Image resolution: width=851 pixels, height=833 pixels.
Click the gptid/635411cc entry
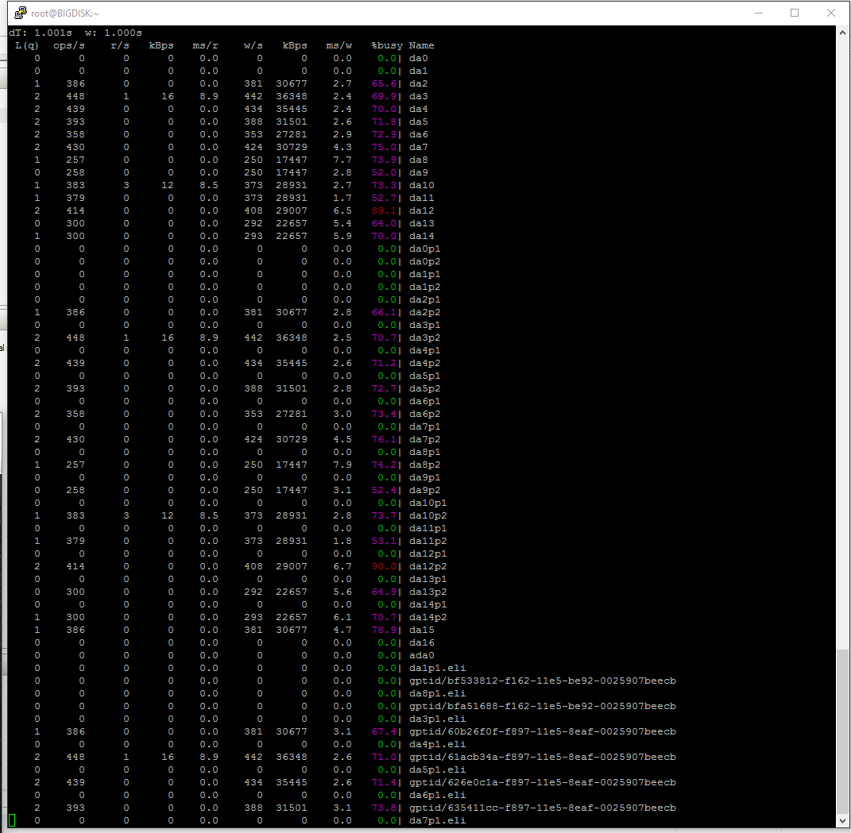543,808
